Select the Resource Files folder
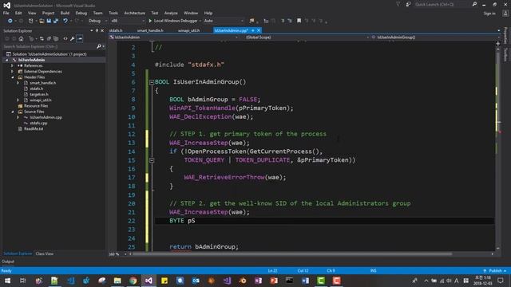This screenshot has height=287, width=511. pyautogui.click(x=36, y=106)
